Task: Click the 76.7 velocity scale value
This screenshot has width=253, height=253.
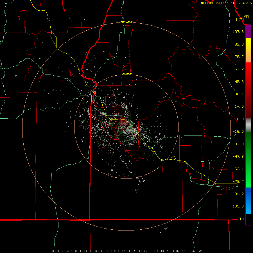Action: [239, 57]
